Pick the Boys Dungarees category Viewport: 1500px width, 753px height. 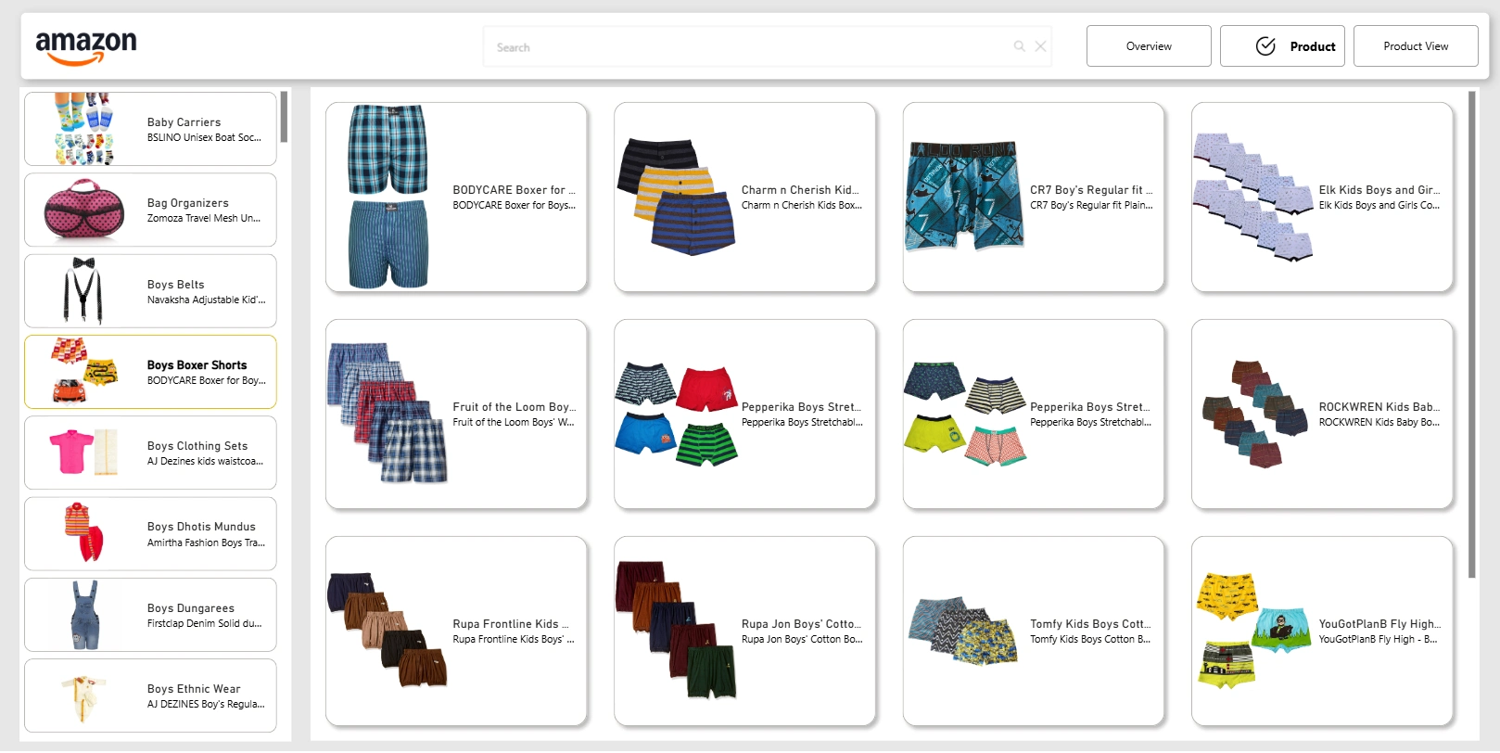click(150, 615)
